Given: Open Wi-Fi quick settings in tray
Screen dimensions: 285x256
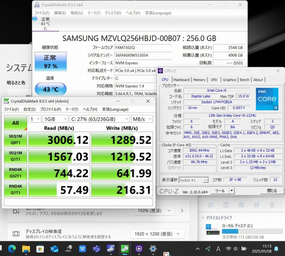Looking at the screenshot, I should pos(228,249).
